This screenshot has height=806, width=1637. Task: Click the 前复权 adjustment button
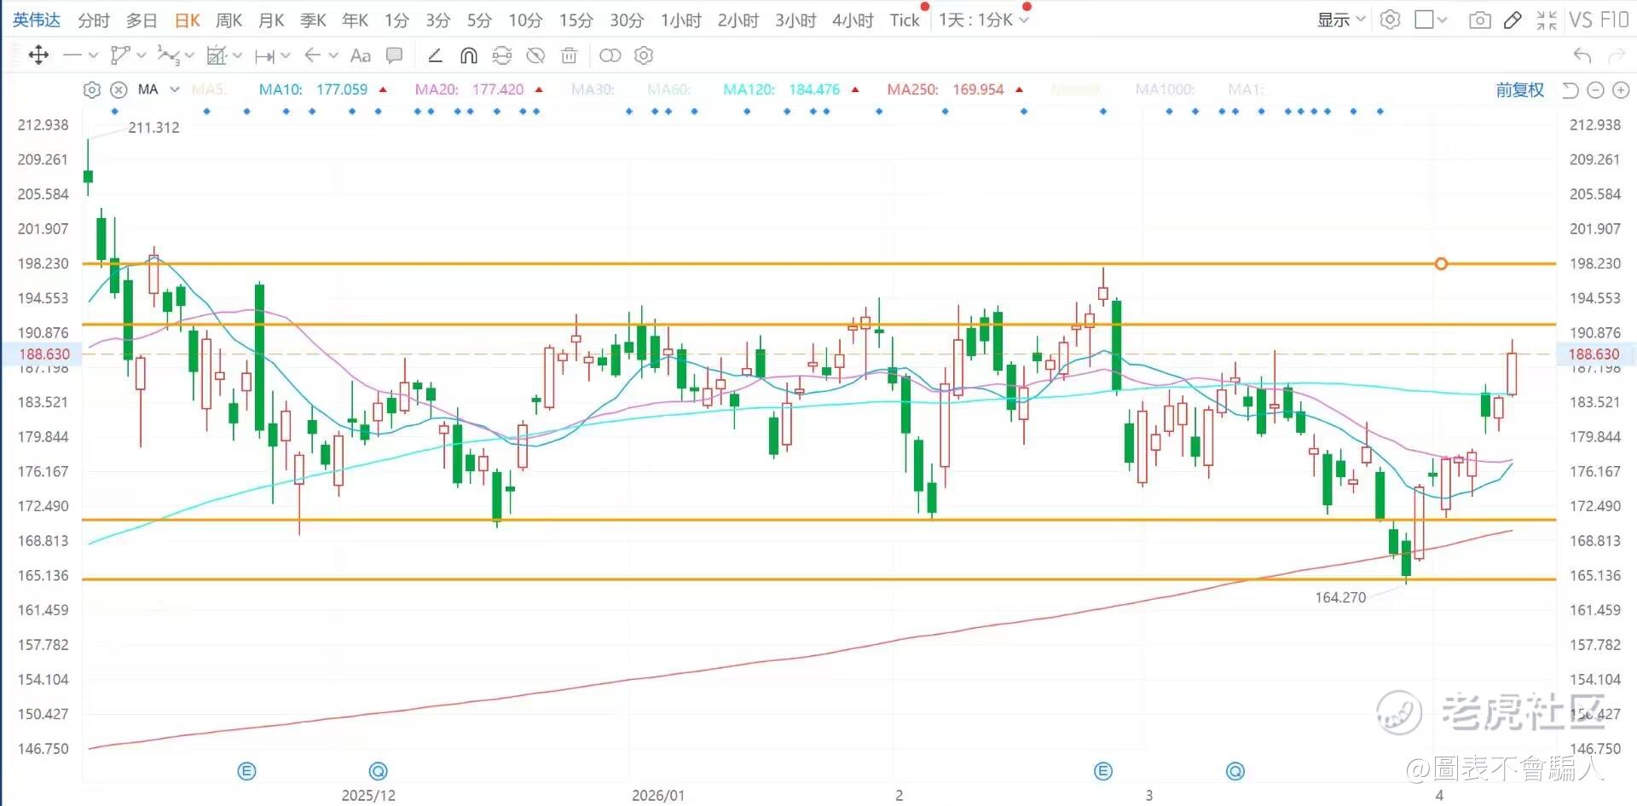click(x=1519, y=89)
